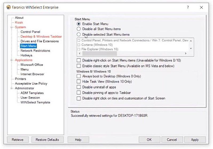
Task: Select Kiosk in the tree
Action: point(19,22)
